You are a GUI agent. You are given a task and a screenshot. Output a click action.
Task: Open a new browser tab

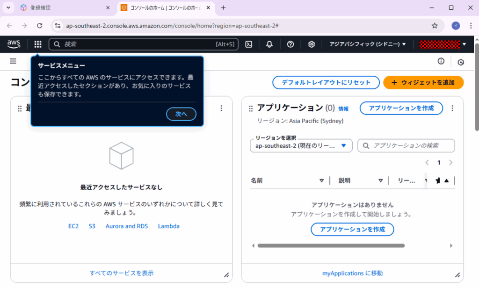(x=223, y=8)
